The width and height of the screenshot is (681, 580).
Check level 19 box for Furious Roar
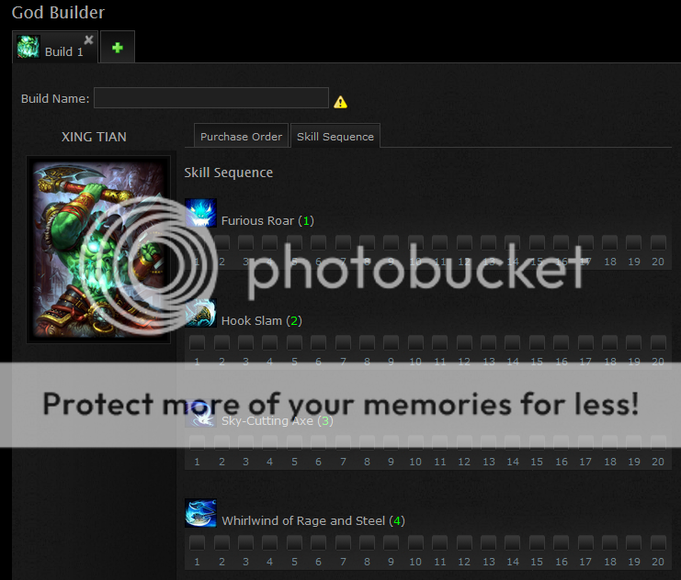point(633,243)
